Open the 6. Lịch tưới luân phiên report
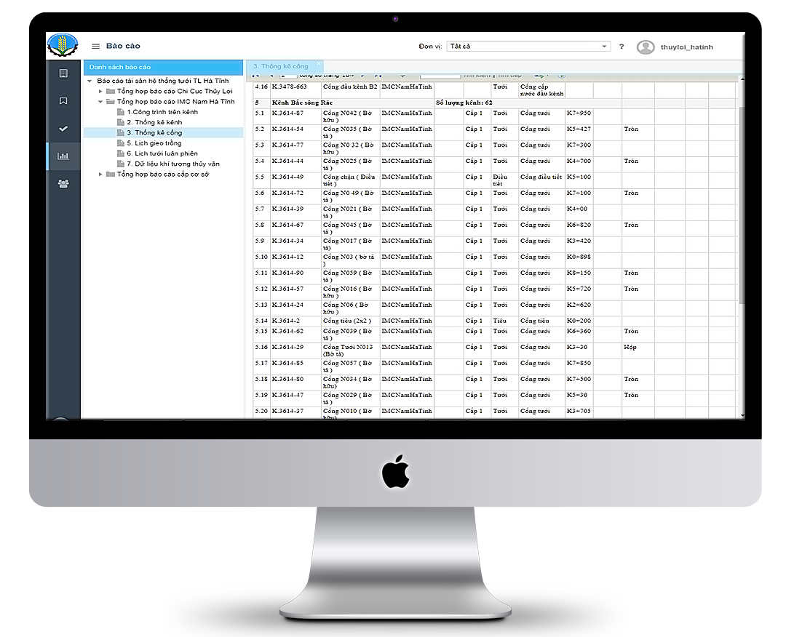 162,153
